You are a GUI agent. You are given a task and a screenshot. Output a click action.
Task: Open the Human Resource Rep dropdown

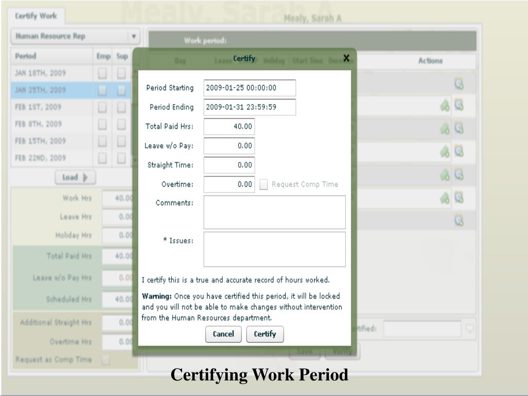134,37
